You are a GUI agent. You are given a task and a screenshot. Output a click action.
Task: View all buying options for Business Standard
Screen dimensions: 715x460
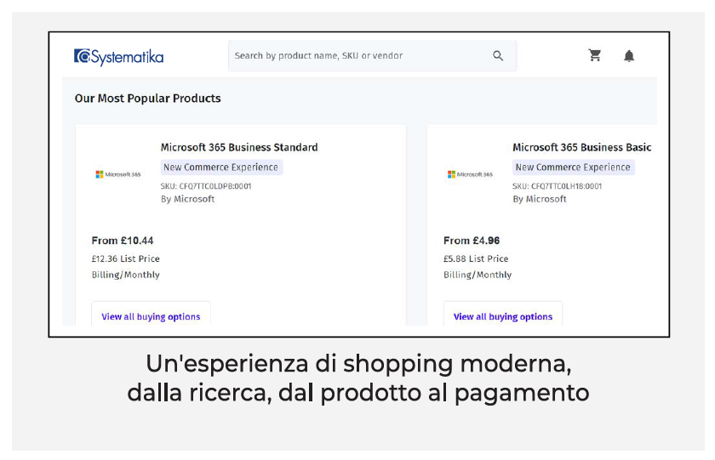[x=151, y=316]
